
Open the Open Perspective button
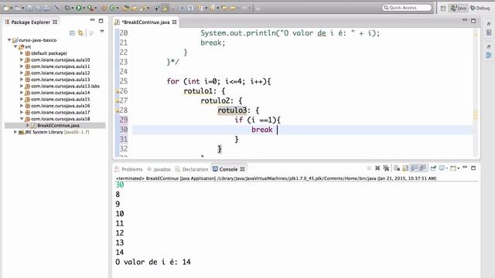[443, 8]
